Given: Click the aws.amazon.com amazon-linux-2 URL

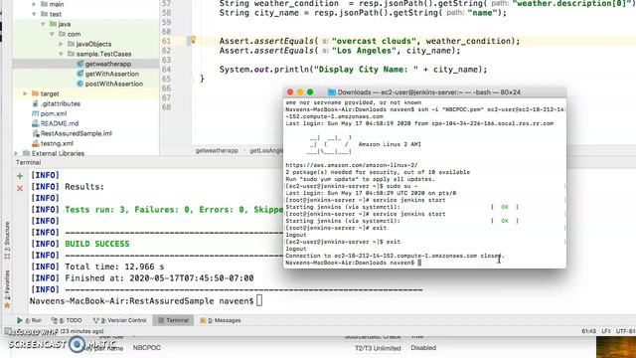Looking at the screenshot, I should 351,165.
